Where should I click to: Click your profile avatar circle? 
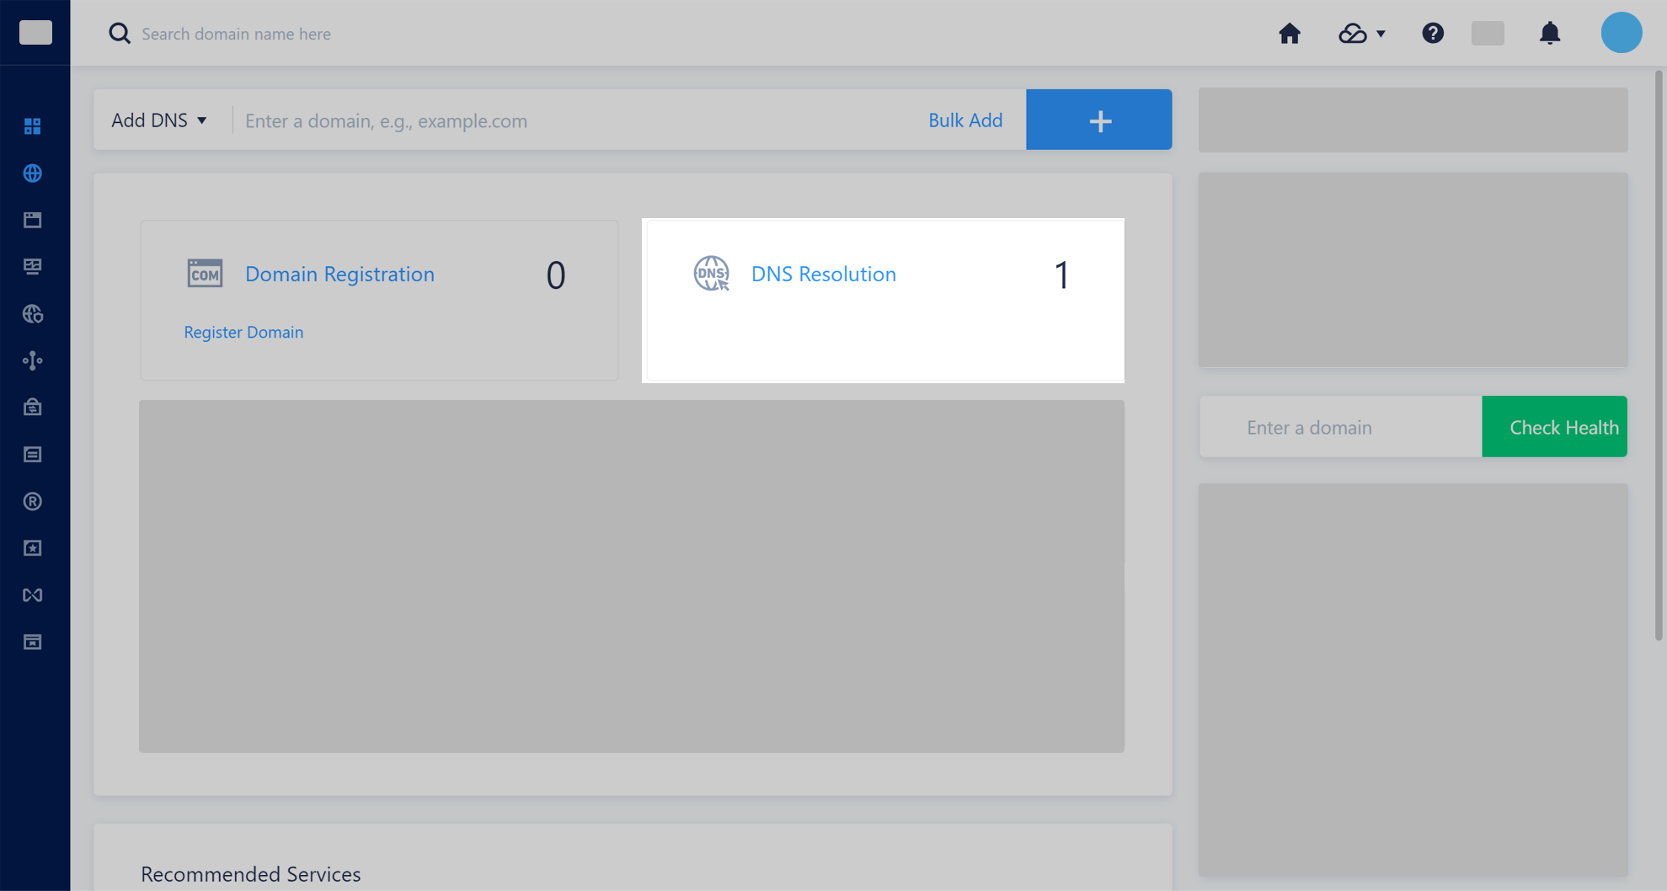click(x=1621, y=33)
